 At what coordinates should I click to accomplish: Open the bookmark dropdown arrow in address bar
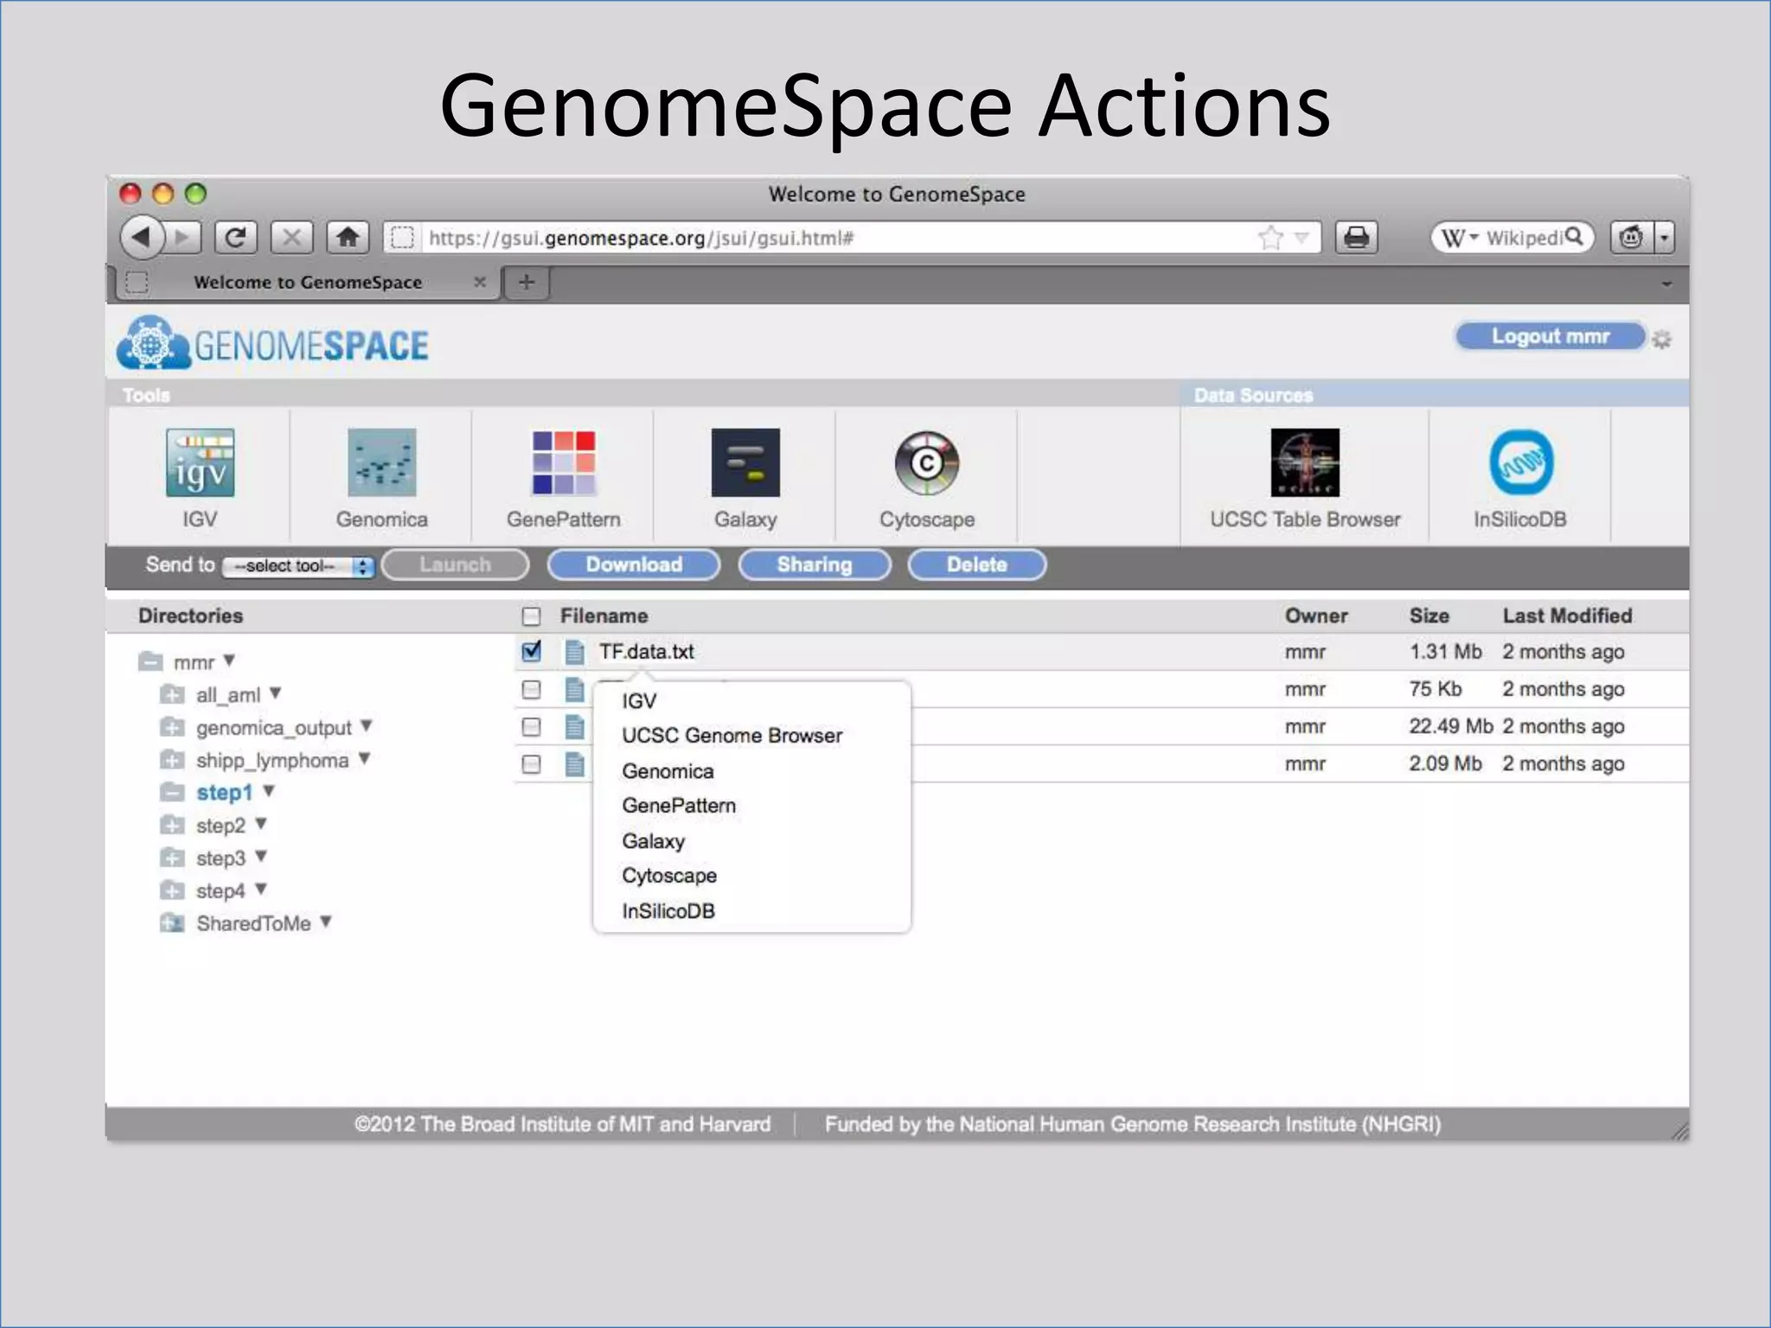[x=1301, y=237]
